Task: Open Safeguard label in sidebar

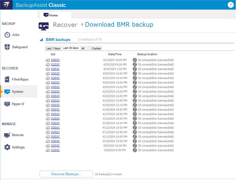Action: pos(20,47)
